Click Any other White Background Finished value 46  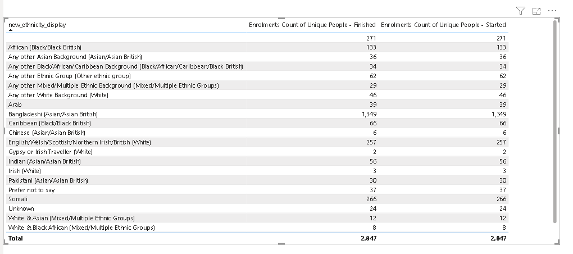(373, 94)
